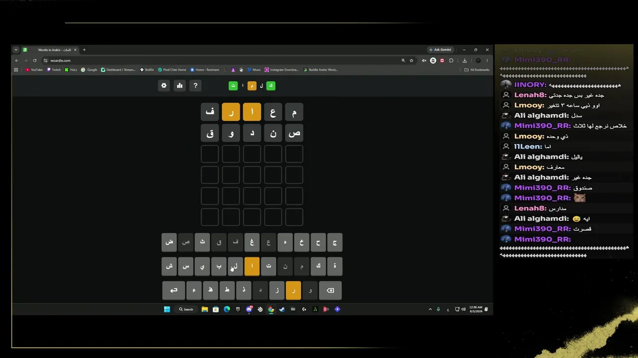The image size is (638, 358).
Task: Open the Chrome three-dot menu
Action: point(487,60)
